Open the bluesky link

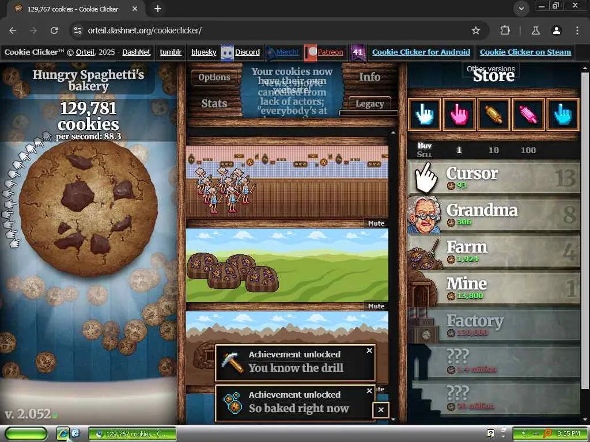tap(203, 52)
